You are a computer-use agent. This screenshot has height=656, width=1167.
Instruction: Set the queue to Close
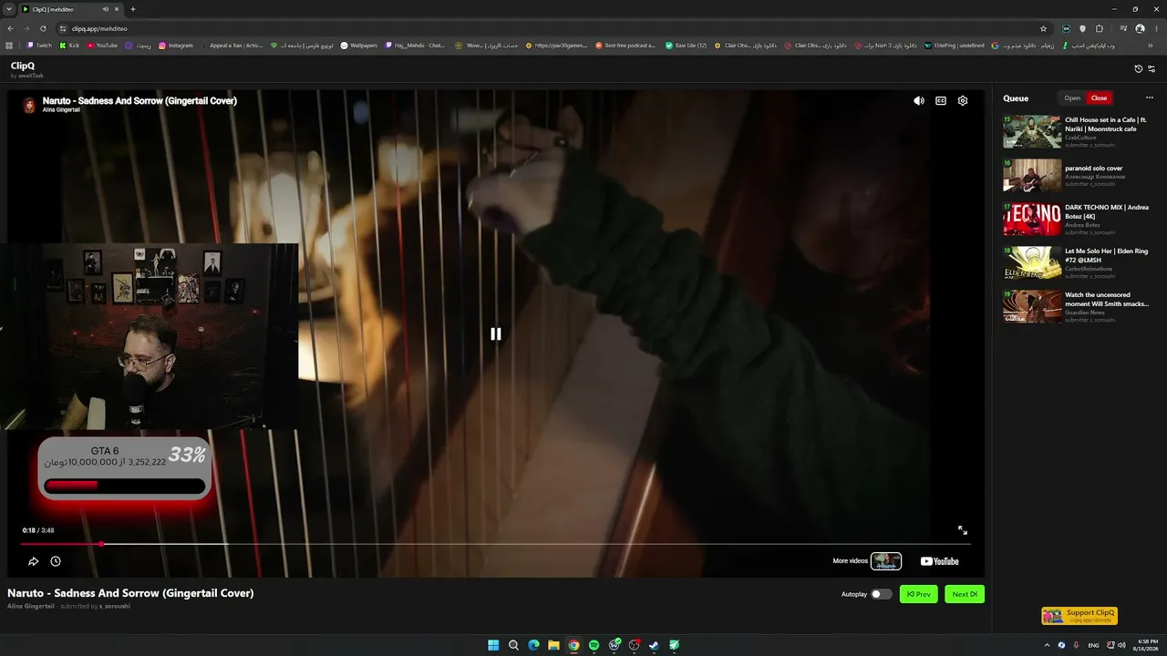tap(1099, 98)
